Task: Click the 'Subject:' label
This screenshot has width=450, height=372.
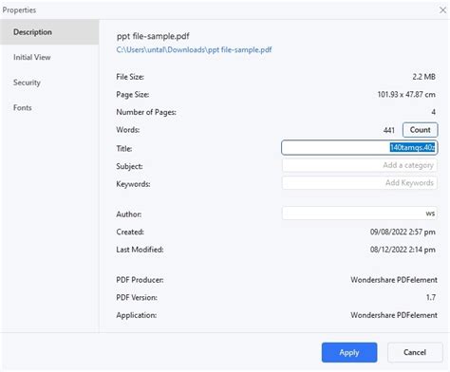Action: (x=129, y=166)
